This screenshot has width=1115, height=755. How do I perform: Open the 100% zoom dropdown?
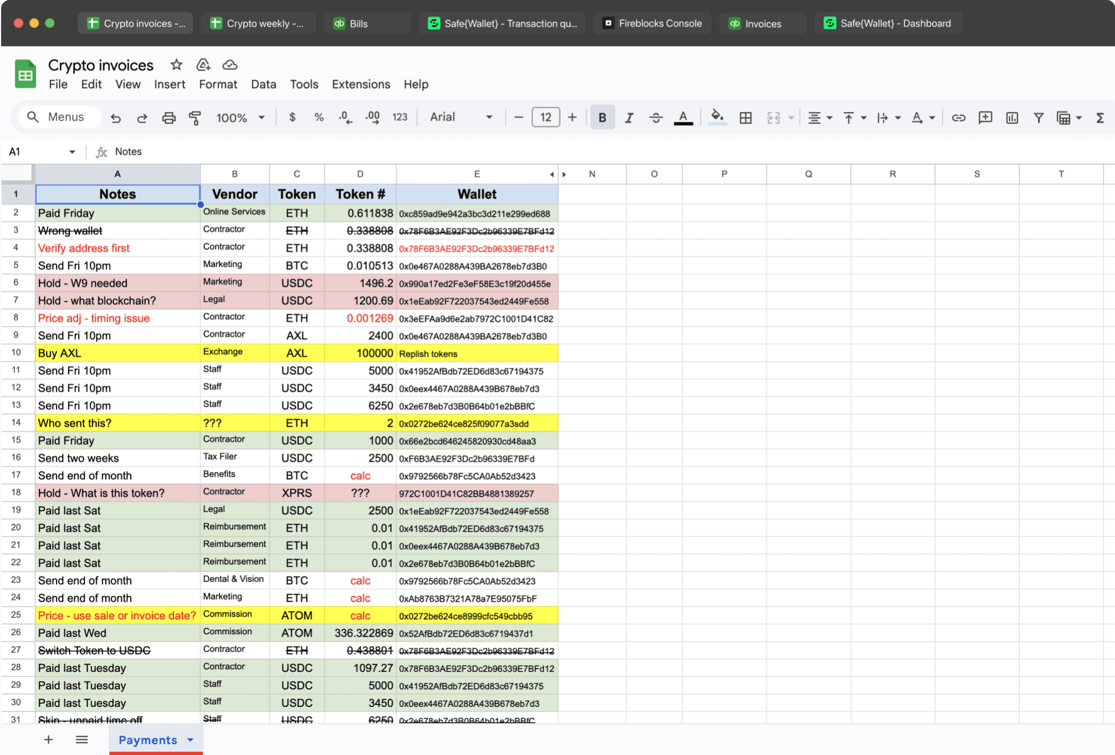[x=241, y=118]
